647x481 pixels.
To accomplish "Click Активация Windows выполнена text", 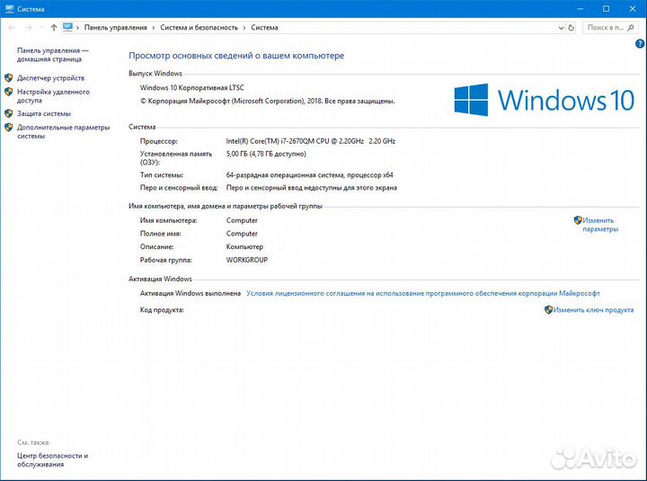I will click(191, 293).
